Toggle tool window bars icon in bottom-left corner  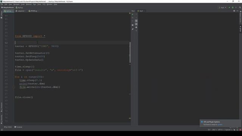coord(2,130)
